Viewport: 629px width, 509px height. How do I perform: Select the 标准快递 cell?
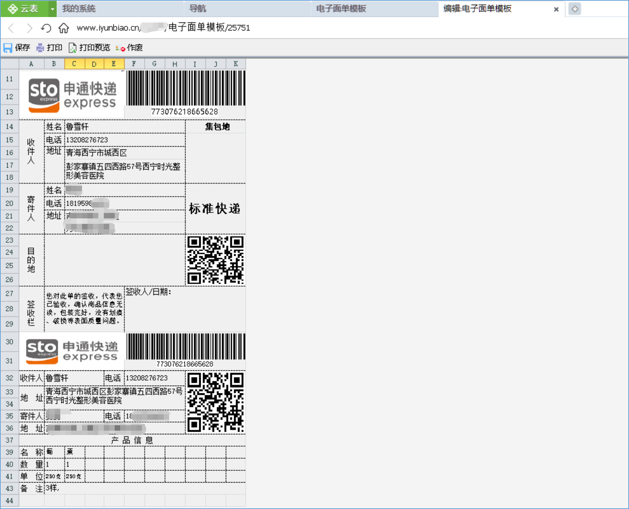click(216, 209)
